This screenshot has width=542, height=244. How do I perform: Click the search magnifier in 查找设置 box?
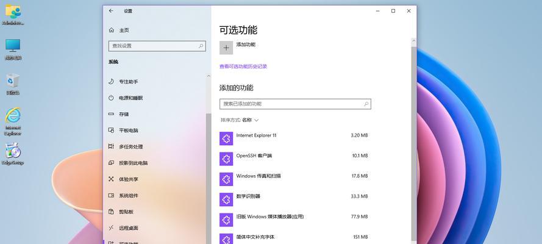[201, 46]
